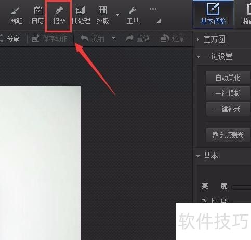Expand the 直方图 histogram panel

[x=198, y=40]
